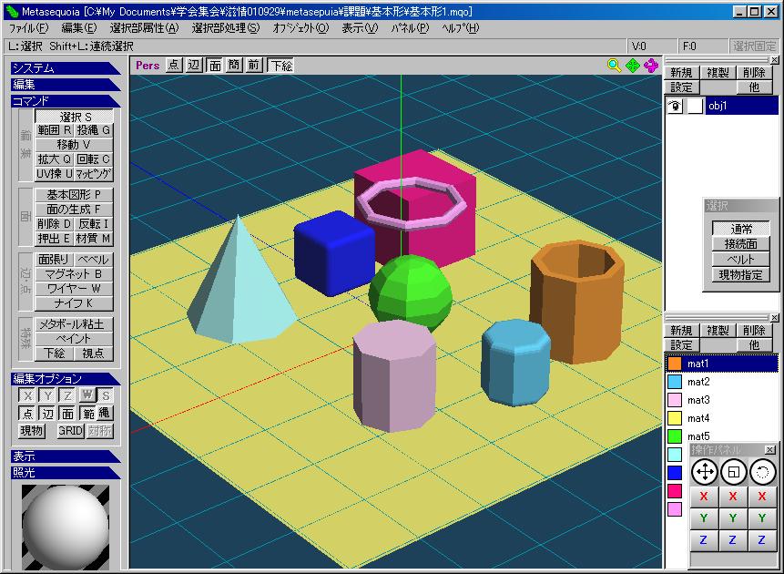This screenshot has width=784, height=574.
Task: Click red X under scale handle
Action: click(733, 497)
